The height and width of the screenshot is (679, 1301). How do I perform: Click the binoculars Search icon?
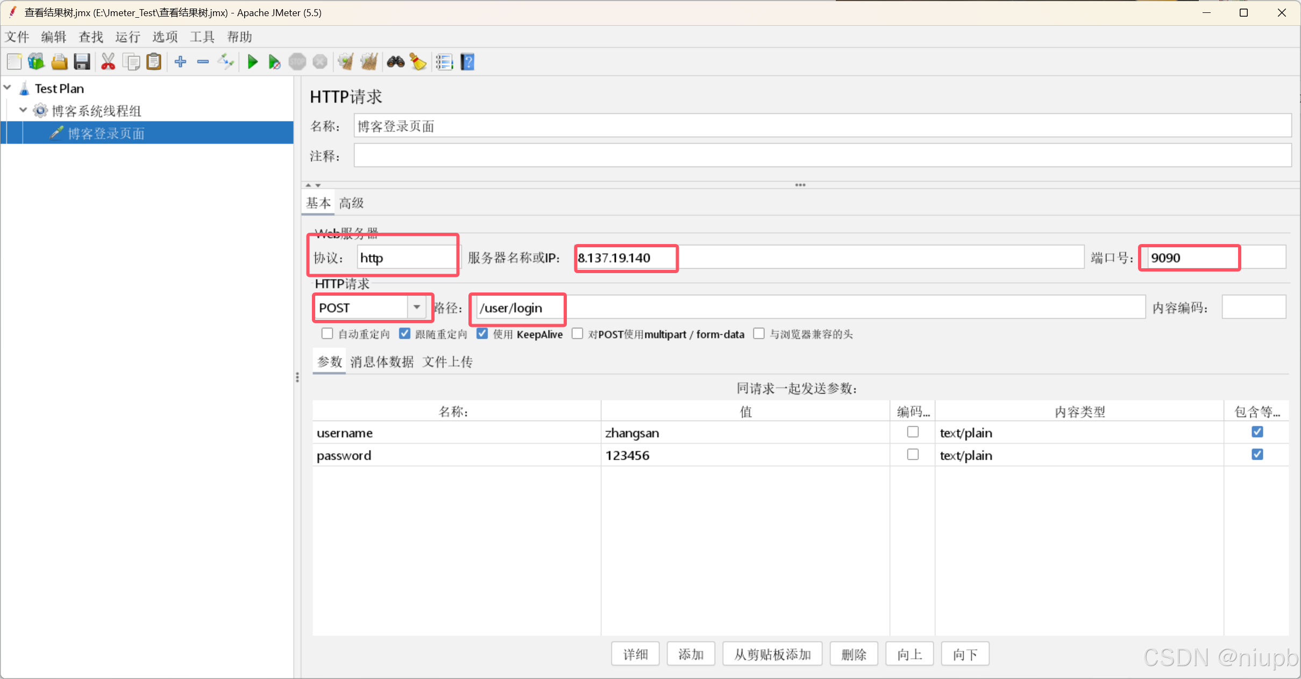click(395, 62)
